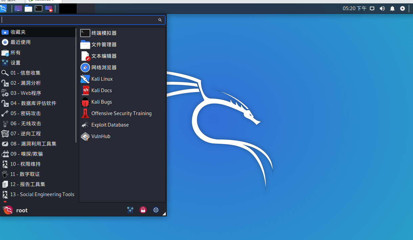The height and width of the screenshot is (240, 413).
Task: Open the VulnHub entry
Action: coord(122,136)
